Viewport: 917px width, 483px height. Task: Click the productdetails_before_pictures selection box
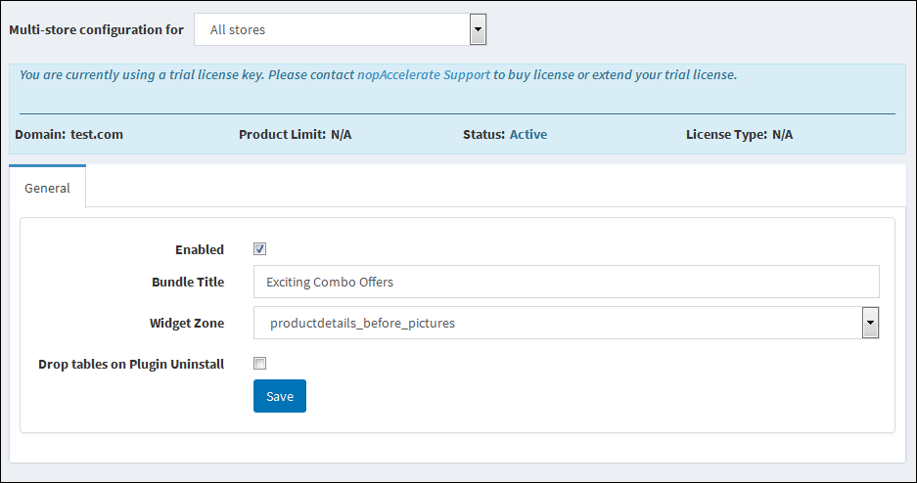tap(566, 323)
